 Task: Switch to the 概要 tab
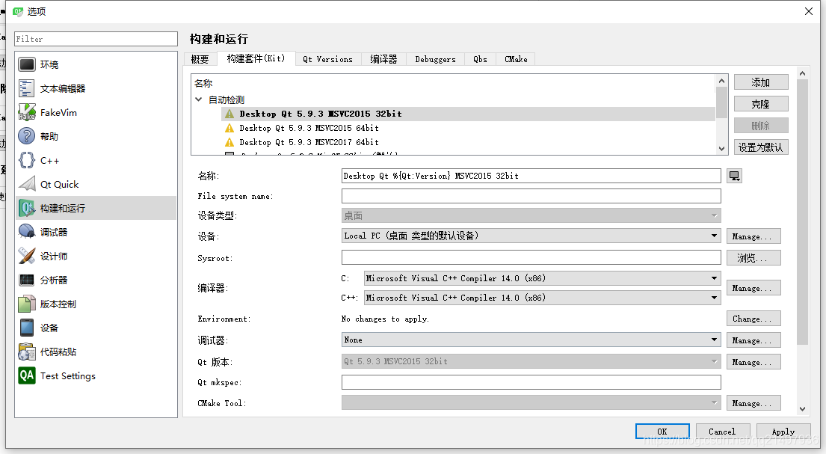200,59
